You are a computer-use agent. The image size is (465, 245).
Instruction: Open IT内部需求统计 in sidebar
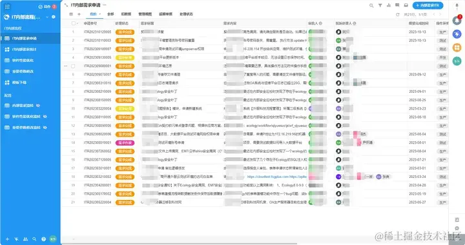pyautogui.click(x=30, y=50)
